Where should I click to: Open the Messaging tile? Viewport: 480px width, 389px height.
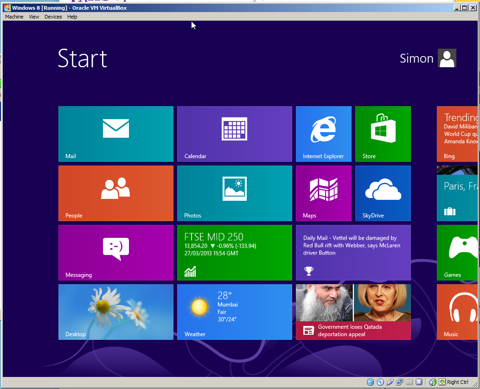[116, 253]
